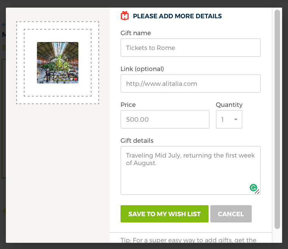The width and height of the screenshot is (288, 249).
Task: Select the Price input field
Action: tap(165, 119)
